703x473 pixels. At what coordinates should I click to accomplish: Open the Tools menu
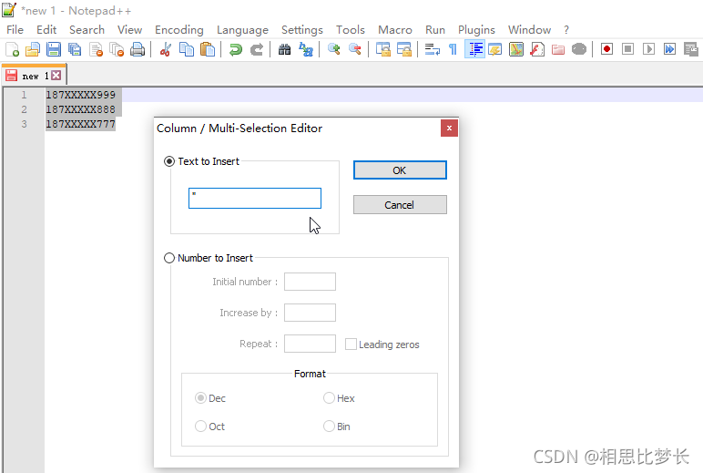click(x=351, y=29)
